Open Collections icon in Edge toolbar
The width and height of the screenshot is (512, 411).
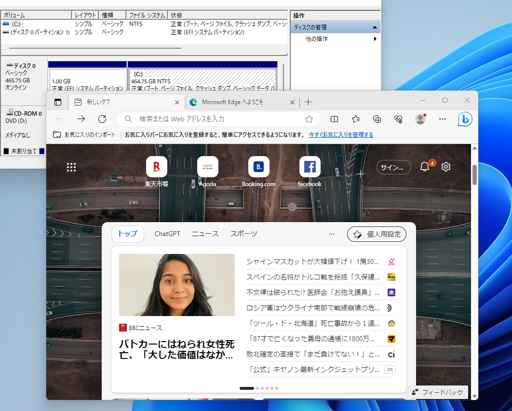(x=377, y=119)
